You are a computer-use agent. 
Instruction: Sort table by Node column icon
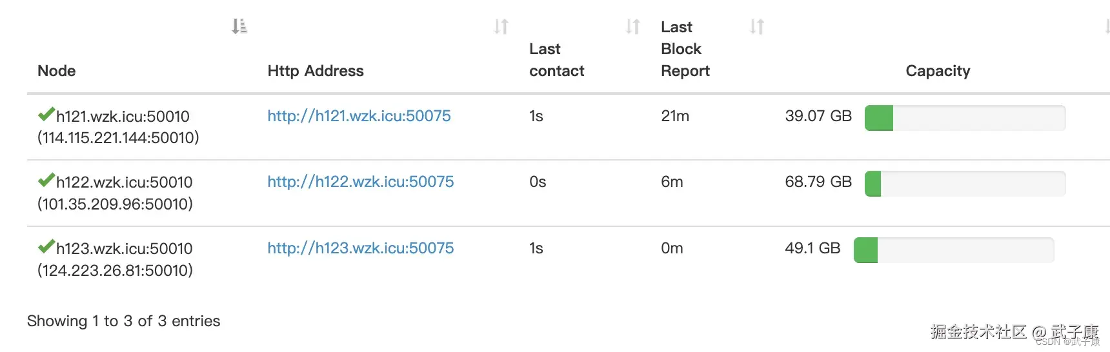click(239, 26)
